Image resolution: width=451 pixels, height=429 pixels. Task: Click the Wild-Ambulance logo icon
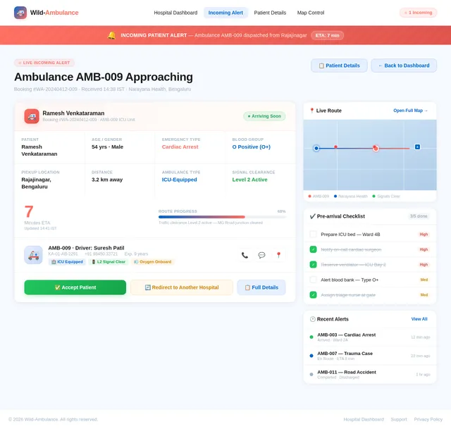point(20,13)
